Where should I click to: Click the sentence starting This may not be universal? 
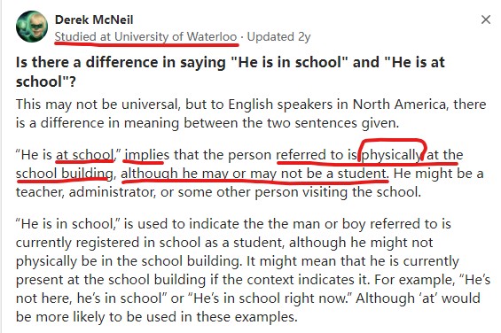pyautogui.click(x=251, y=114)
